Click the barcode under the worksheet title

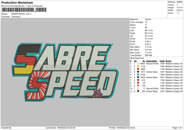pos(18,10)
